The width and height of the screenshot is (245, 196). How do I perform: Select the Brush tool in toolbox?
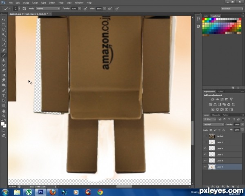[4, 55]
